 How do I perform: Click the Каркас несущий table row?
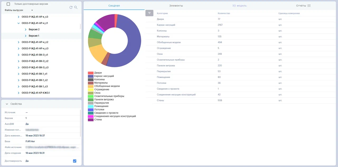point(166,25)
